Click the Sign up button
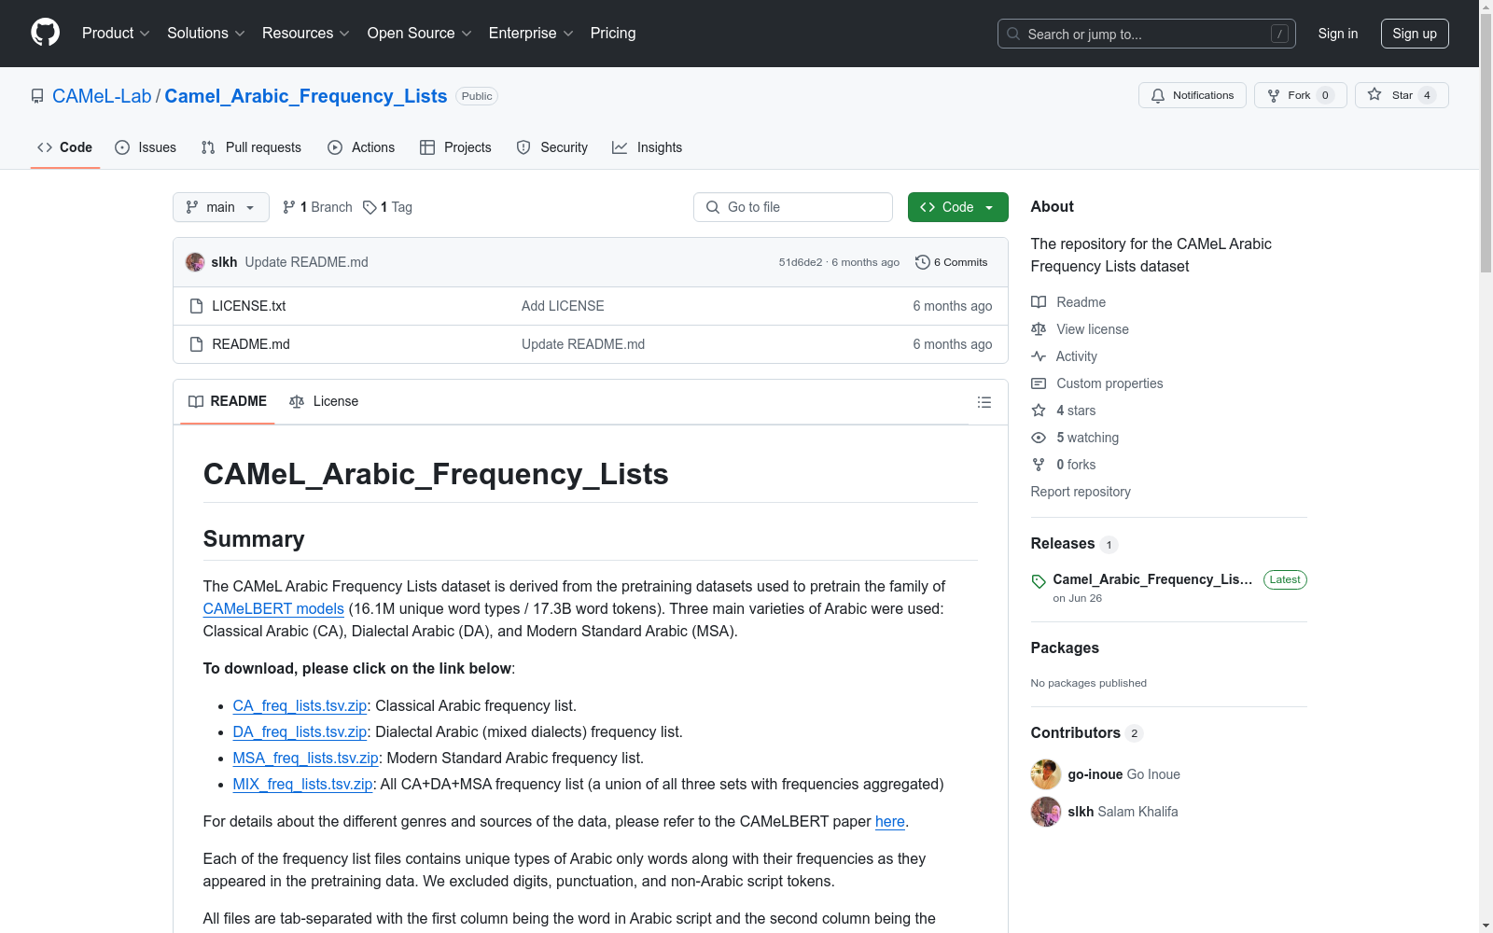This screenshot has height=933, width=1493. coord(1415,34)
